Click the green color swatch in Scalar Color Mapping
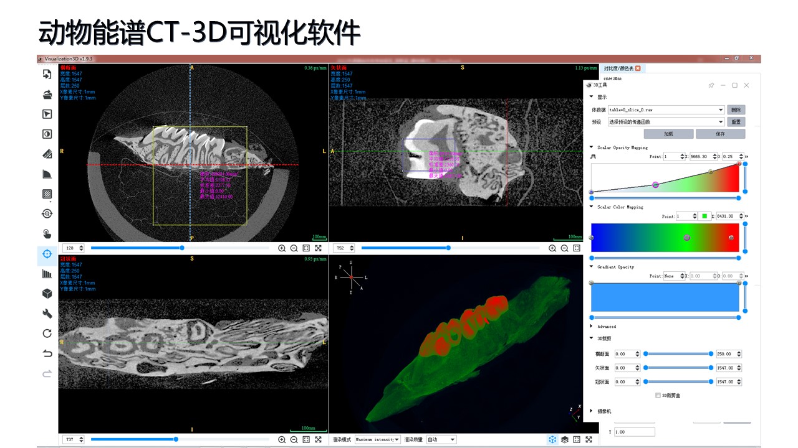Screen dimensions: 798x448 [x=704, y=217]
